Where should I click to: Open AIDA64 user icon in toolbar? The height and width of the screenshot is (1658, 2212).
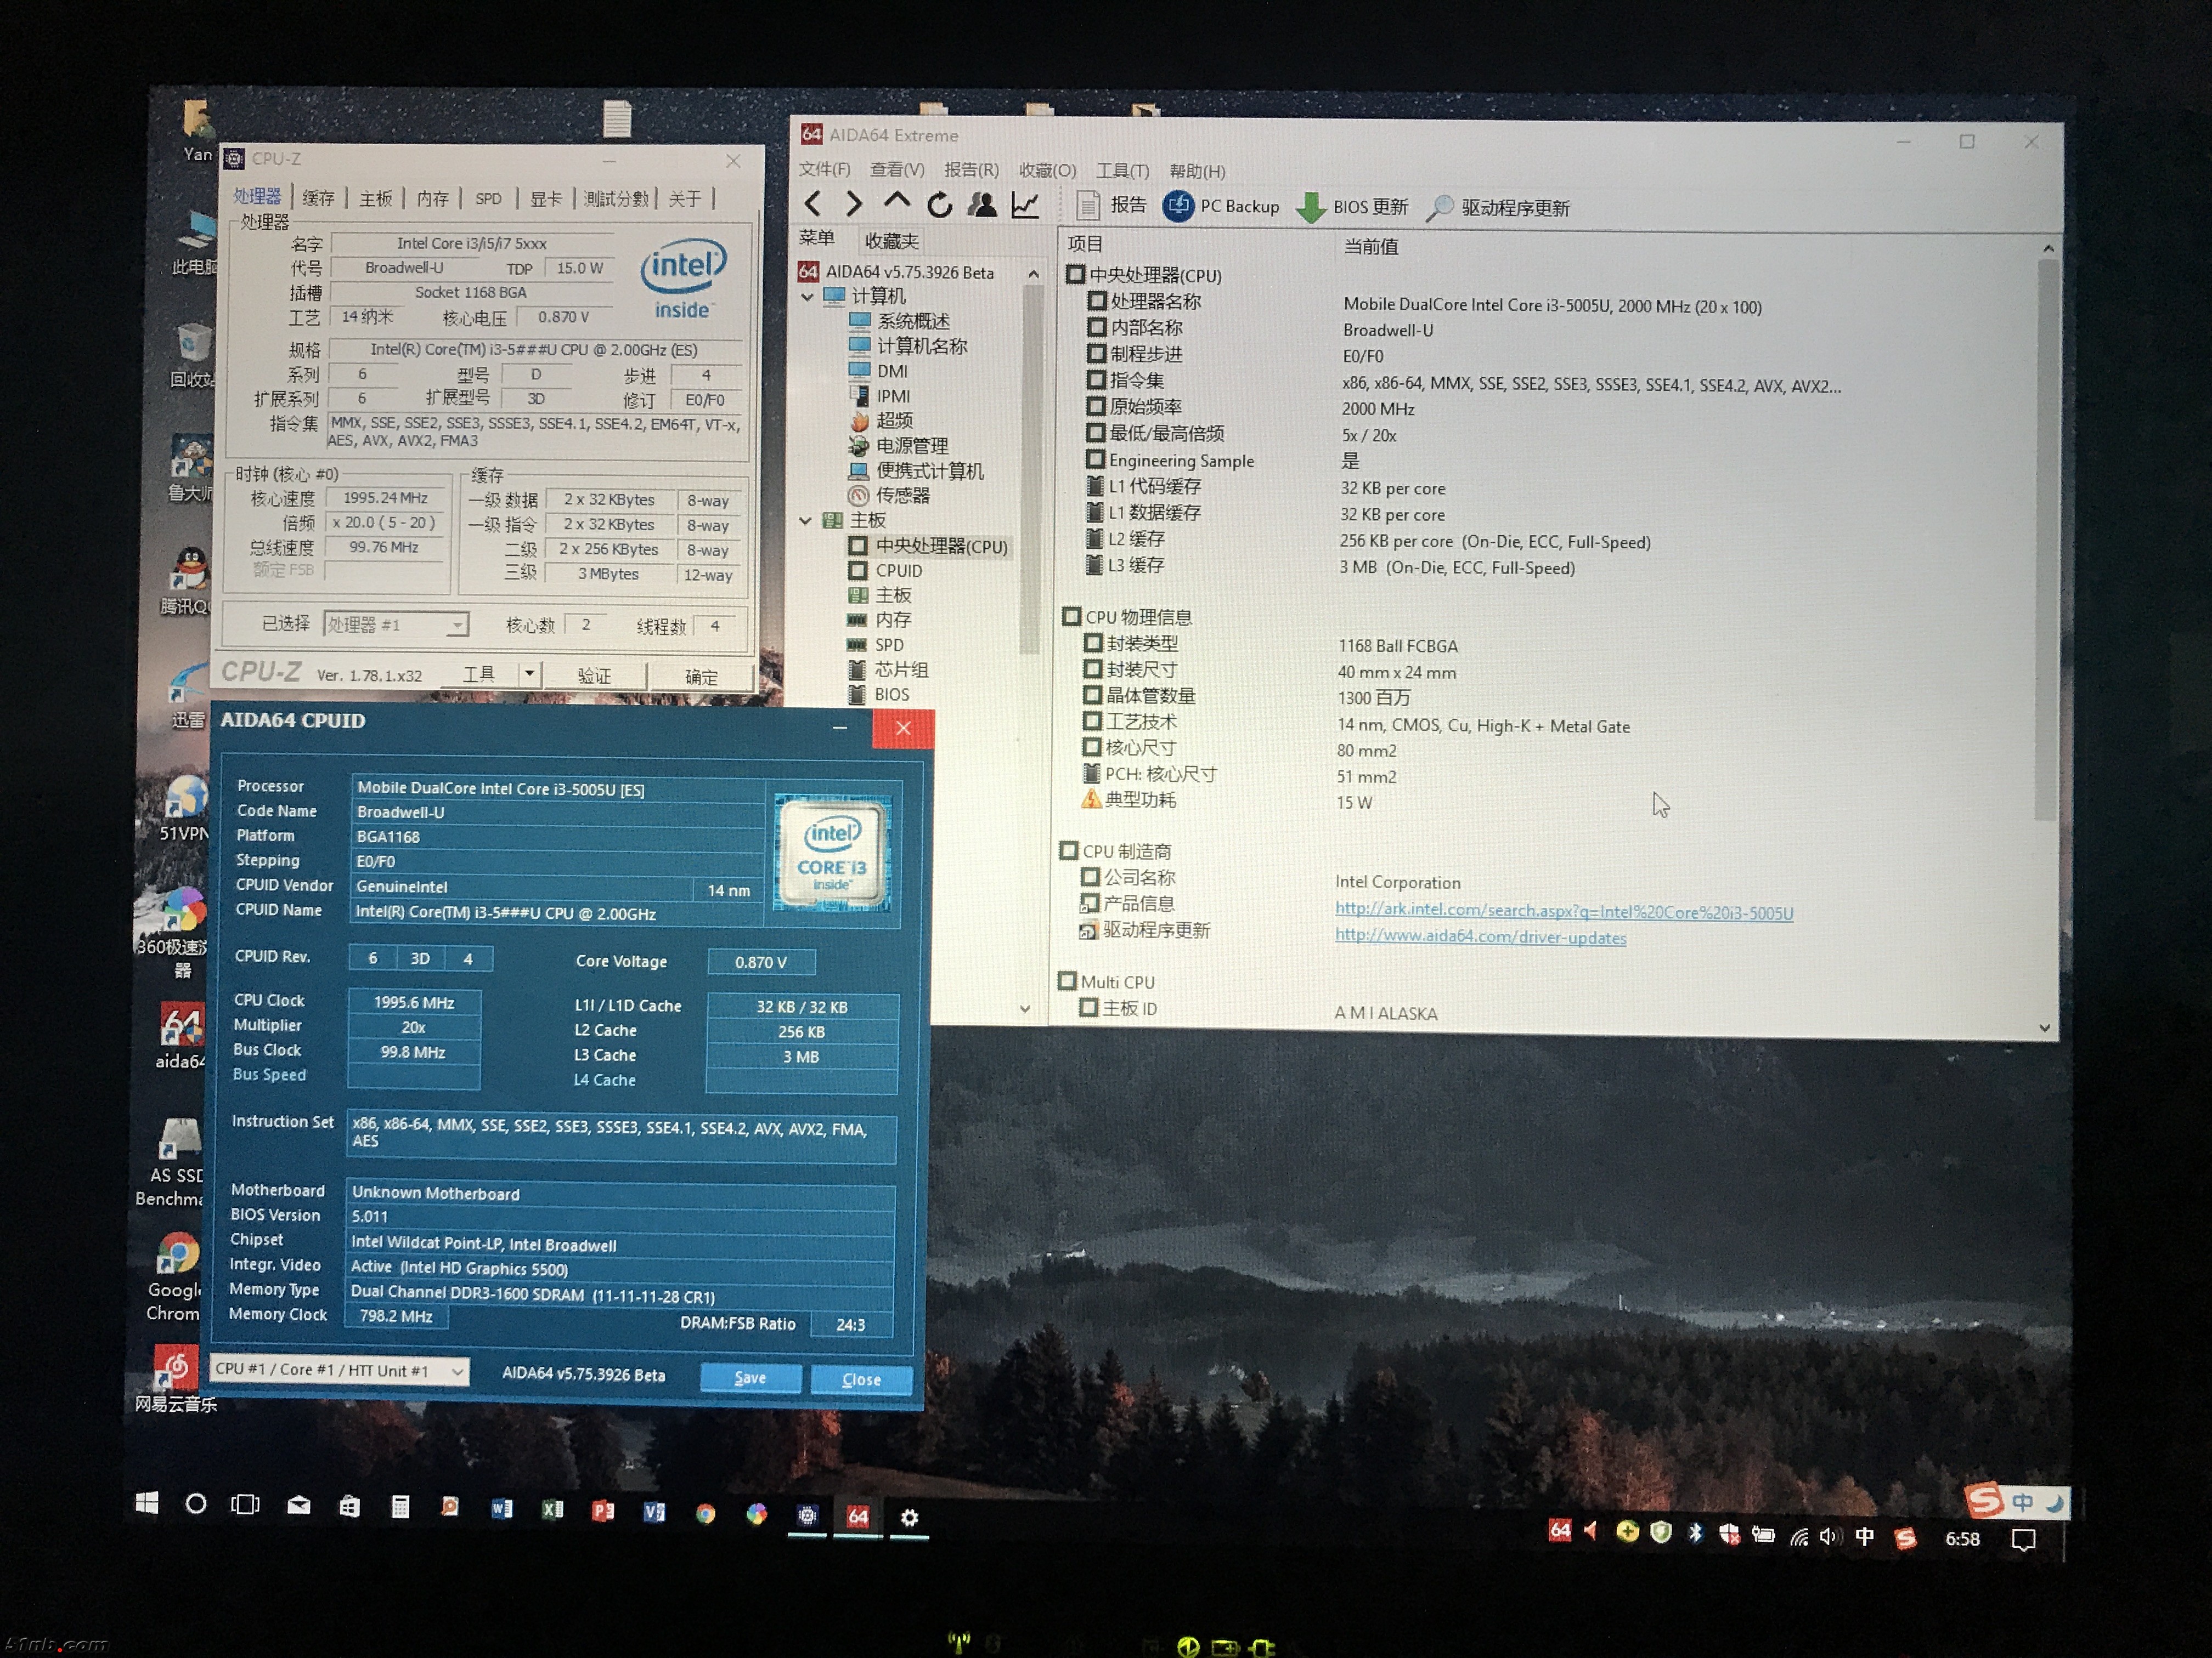[x=982, y=205]
